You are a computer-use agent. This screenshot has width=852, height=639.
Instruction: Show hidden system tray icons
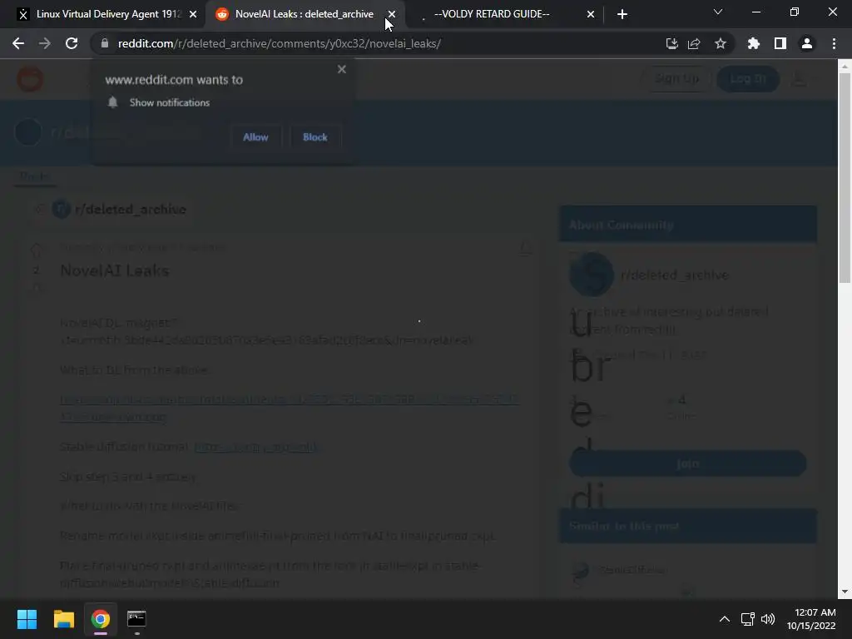click(725, 619)
